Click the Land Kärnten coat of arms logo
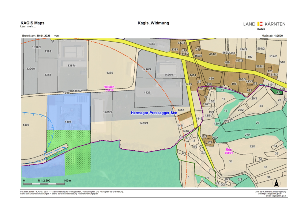The image size is (308, 217). click(x=260, y=24)
